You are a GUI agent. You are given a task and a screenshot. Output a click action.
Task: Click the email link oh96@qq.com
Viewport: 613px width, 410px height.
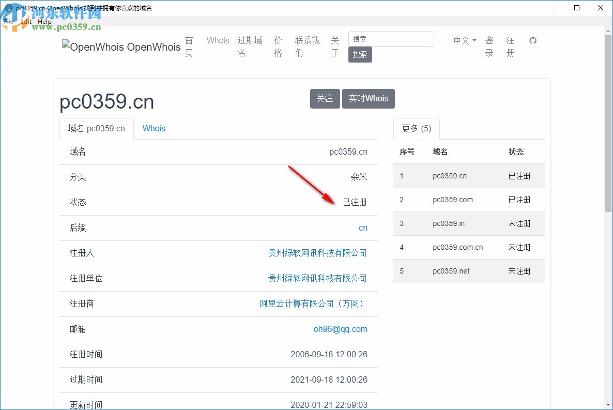tap(341, 329)
